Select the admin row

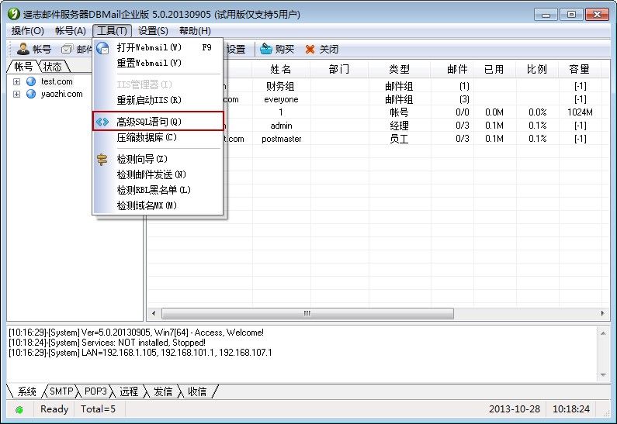(378, 126)
